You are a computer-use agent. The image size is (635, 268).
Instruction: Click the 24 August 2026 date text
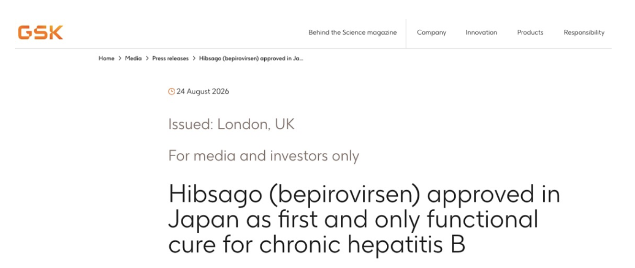203,92
